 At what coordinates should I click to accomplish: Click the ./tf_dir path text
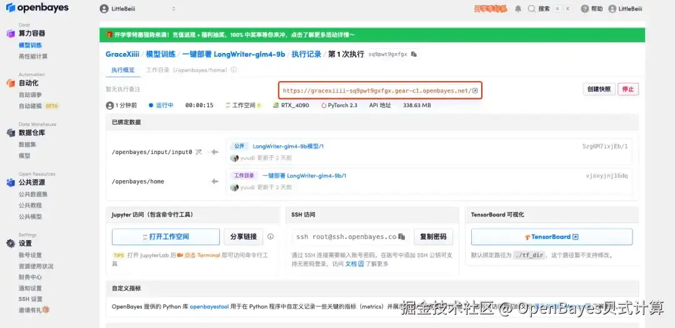(x=529, y=255)
